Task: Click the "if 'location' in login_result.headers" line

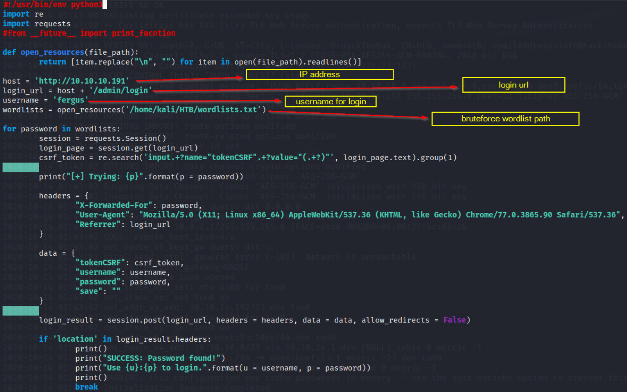Action: 125,339
